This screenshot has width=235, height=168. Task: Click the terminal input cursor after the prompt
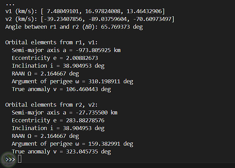coord(19,159)
